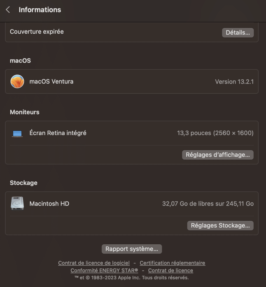Open the Contrat de licence link
Image resolution: width=266 pixels, height=287 pixels.
click(x=171, y=270)
